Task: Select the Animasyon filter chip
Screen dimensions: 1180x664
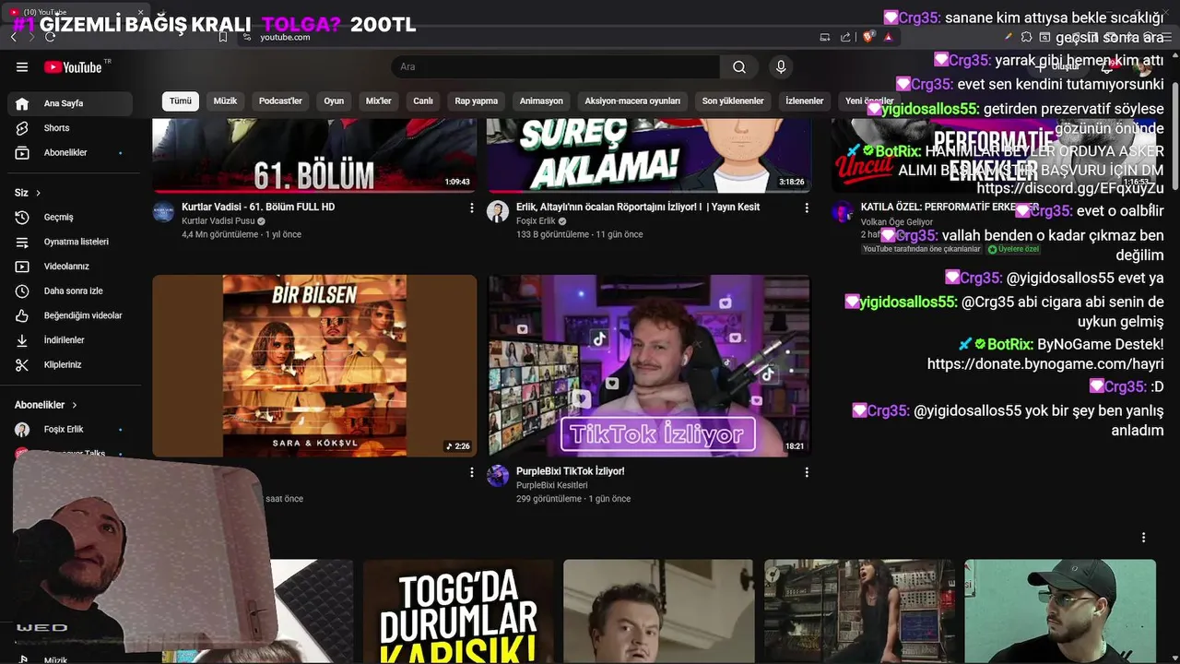Action: click(x=541, y=101)
